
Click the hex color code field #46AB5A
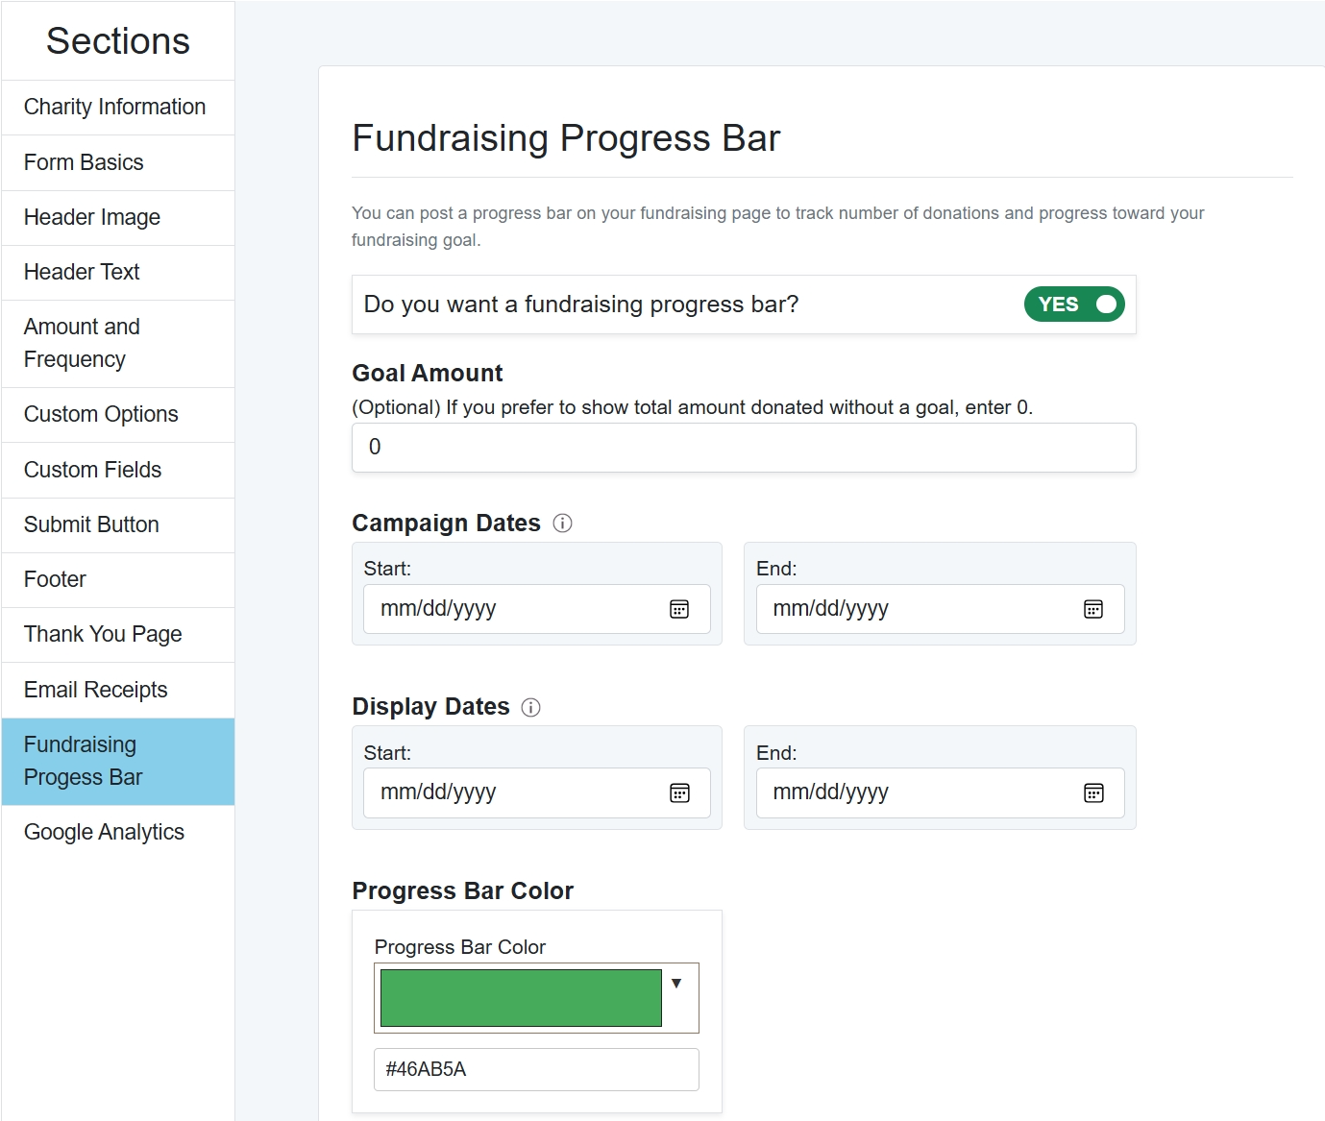(536, 1070)
